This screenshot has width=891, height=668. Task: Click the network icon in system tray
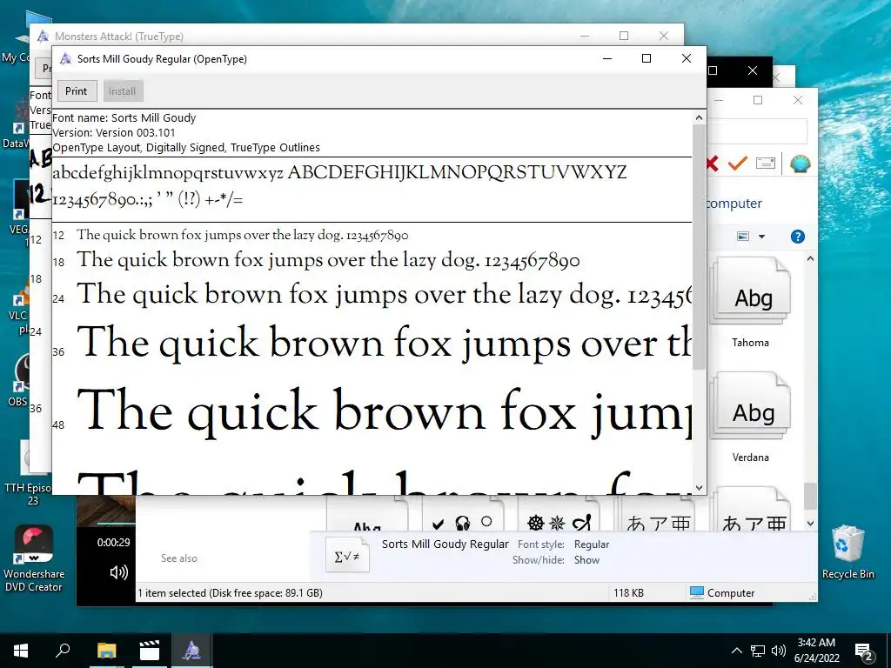pyautogui.click(x=758, y=651)
